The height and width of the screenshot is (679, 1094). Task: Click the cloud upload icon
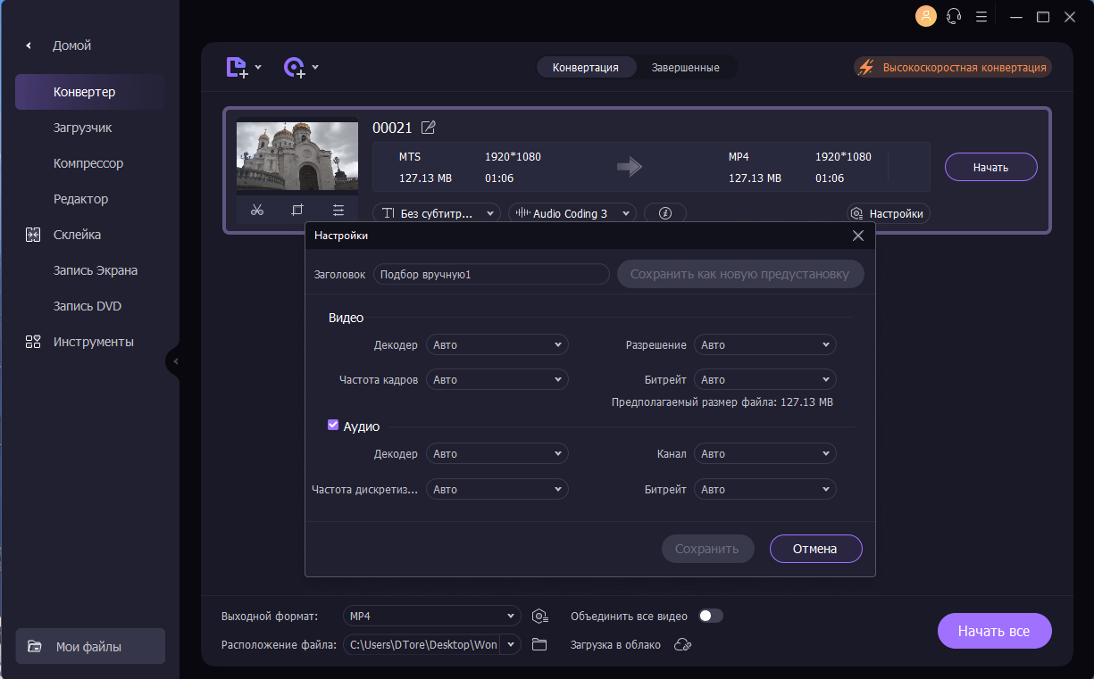click(x=682, y=644)
